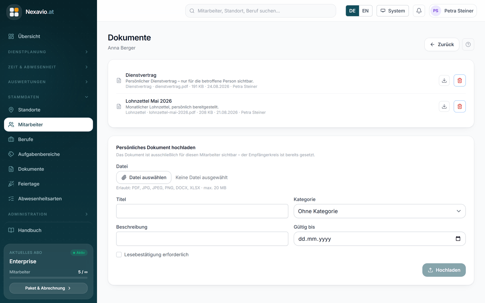Click the Anna Berger subtitle
This screenshot has height=303, width=485.
click(x=122, y=48)
